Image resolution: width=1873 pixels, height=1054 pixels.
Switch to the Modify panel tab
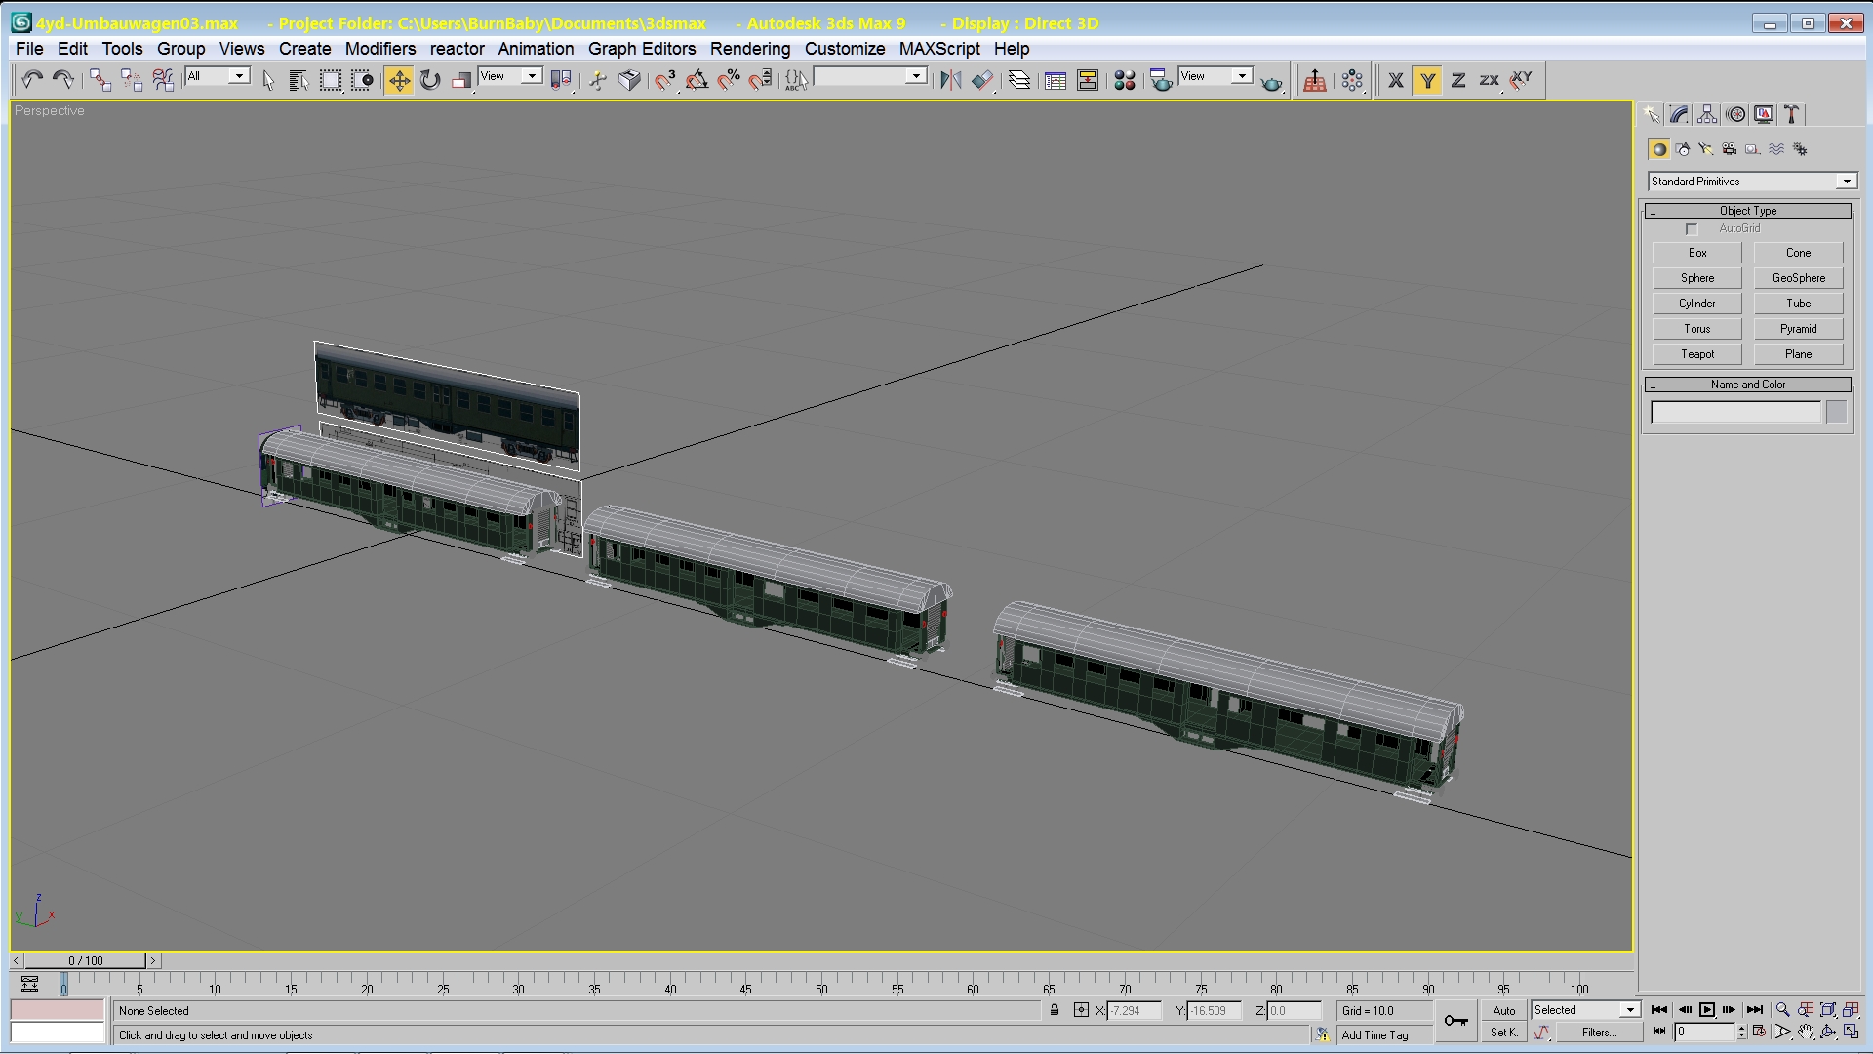click(1679, 115)
